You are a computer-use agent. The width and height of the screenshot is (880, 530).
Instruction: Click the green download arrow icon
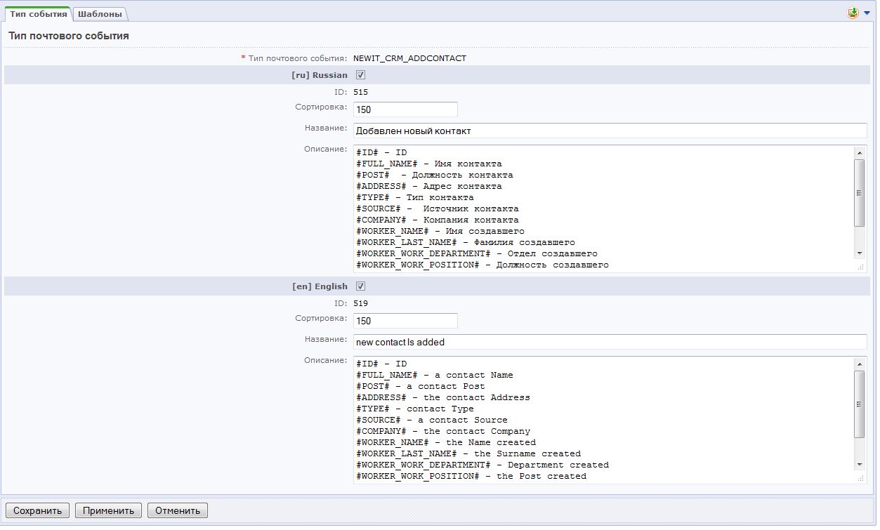[x=853, y=13]
